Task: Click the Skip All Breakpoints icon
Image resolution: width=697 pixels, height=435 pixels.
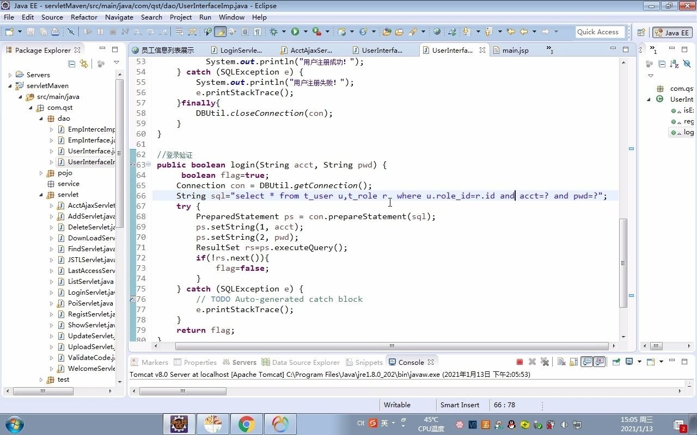Action: coord(71,32)
